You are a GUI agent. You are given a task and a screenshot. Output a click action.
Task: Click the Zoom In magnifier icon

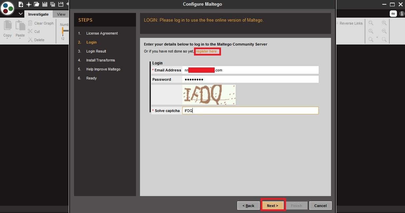point(384,23)
